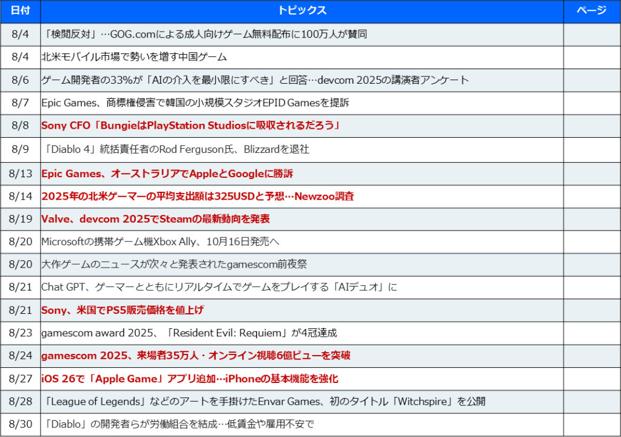Click the 8/7 date cell

[x=20, y=103]
